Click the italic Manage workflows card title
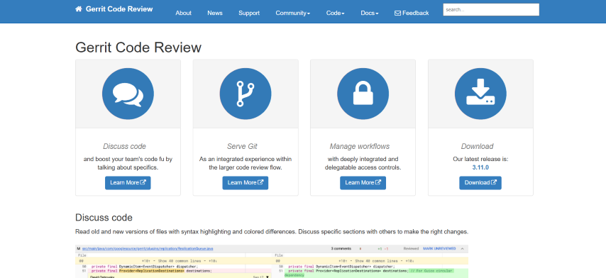The width and height of the screenshot is (606, 278). click(x=360, y=146)
